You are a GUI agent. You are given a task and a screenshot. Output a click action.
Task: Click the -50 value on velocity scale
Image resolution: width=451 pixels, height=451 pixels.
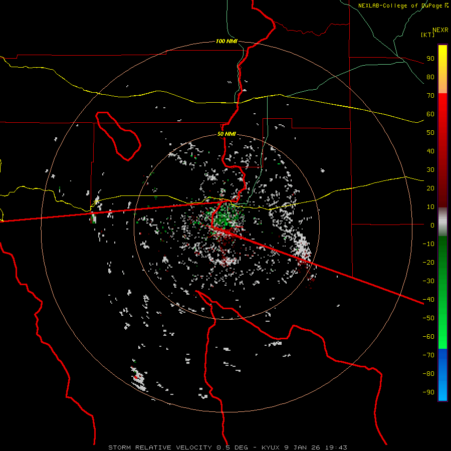pyautogui.click(x=428, y=318)
